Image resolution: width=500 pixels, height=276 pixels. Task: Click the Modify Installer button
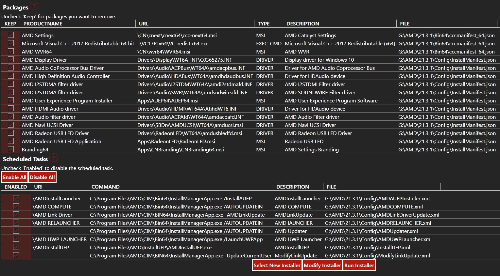click(322, 265)
